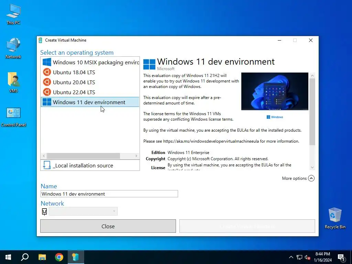The image size is (352, 264).
Task: Open This PC desktop icon
Action: (13, 14)
